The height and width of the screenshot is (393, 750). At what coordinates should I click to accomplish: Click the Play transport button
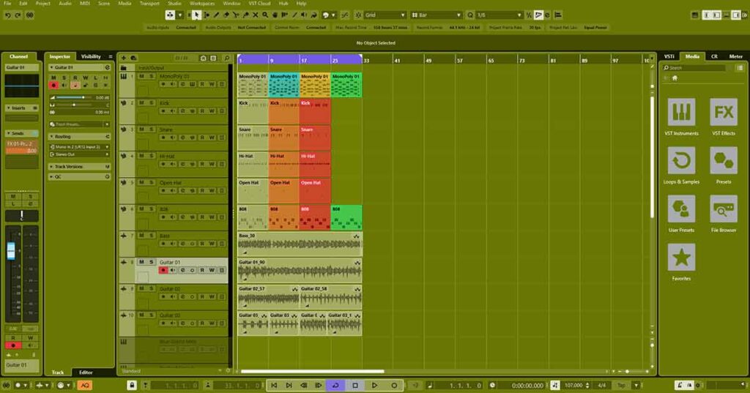tap(374, 386)
